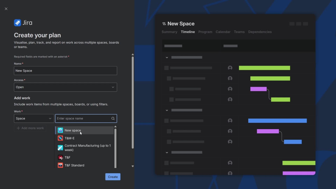Click the Jira logo
The image size is (336, 189).
[23, 23]
